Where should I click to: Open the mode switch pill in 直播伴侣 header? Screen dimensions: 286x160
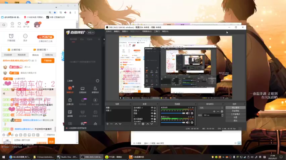[x=91, y=32]
